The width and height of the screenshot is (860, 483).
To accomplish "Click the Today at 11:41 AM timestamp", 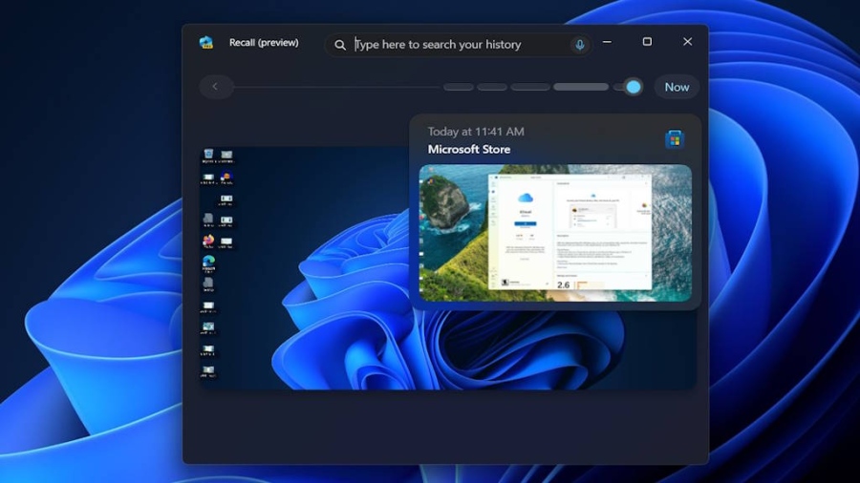I will [476, 132].
